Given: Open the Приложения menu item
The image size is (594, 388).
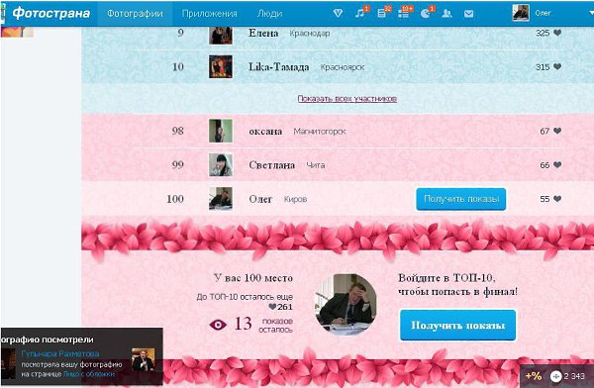Looking at the screenshot, I should point(210,13).
